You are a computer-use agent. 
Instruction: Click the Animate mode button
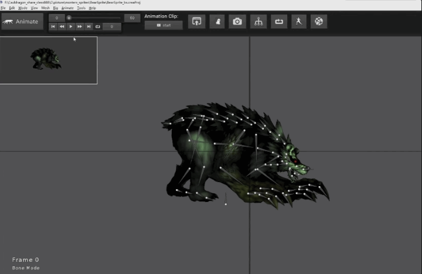[22, 22]
